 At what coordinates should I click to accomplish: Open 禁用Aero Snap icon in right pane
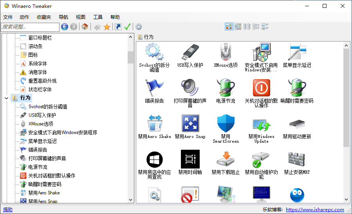tap(190, 123)
